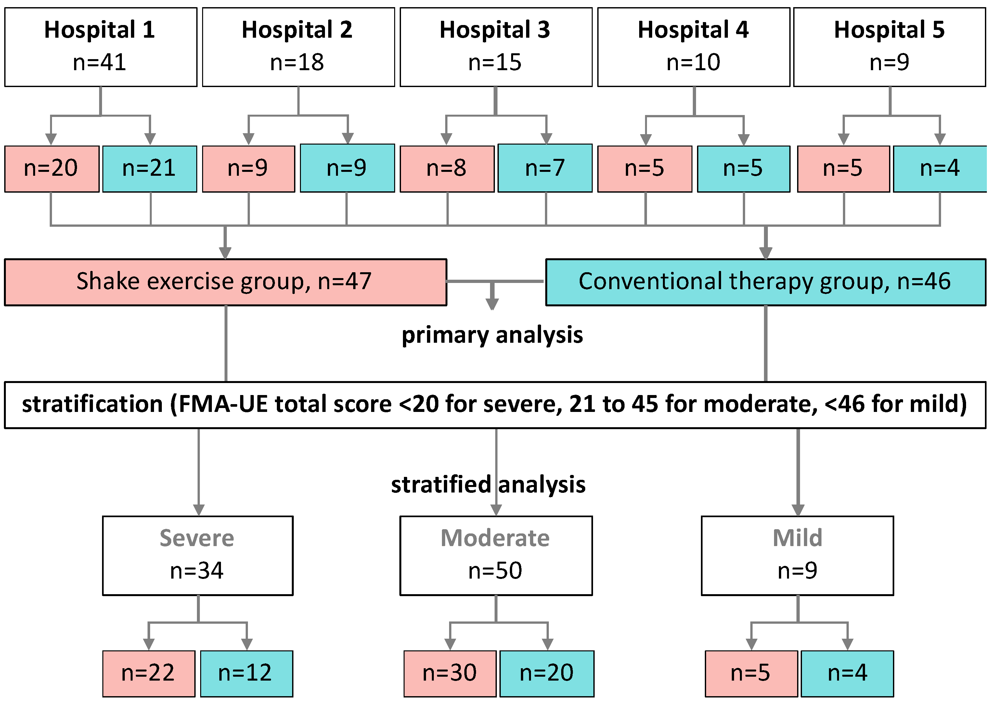Select the Mild n=9 box
The image size is (995, 703).
(x=798, y=556)
